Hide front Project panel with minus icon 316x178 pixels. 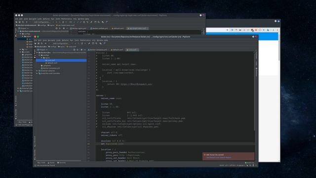tap(85, 49)
